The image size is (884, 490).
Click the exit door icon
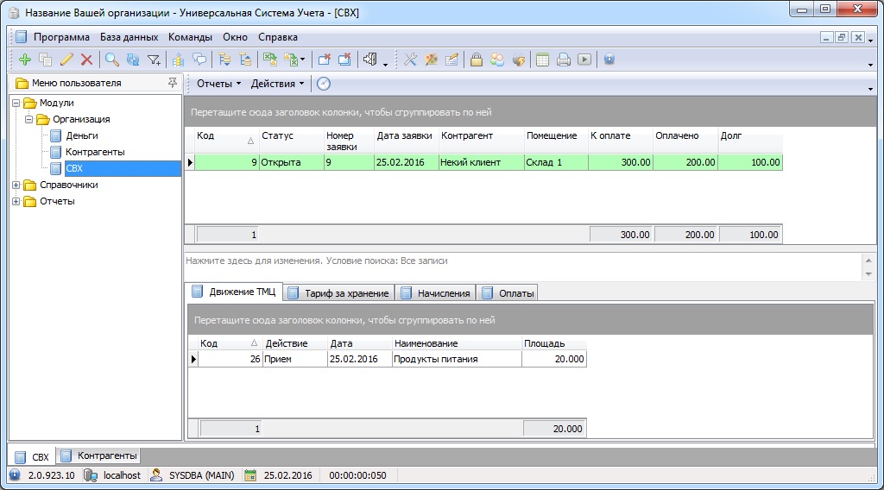[369, 60]
